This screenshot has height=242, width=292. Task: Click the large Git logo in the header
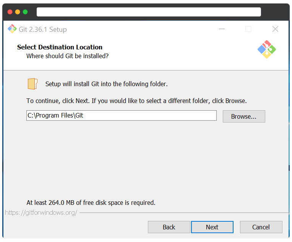[x=267, y=49]
